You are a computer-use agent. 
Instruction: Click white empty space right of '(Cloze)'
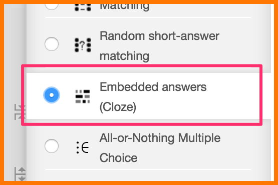(195, 107)
